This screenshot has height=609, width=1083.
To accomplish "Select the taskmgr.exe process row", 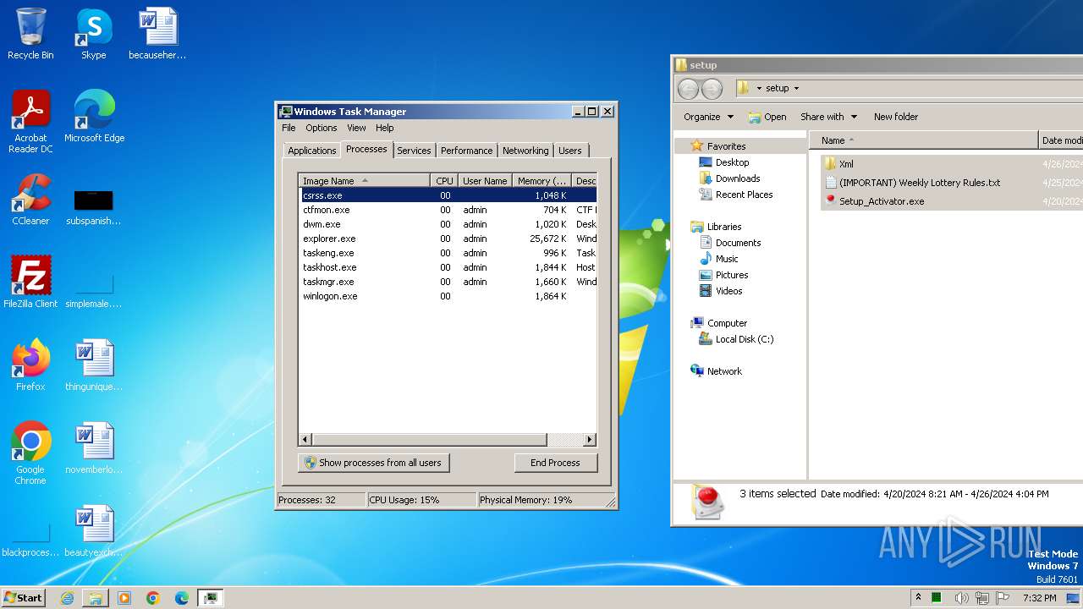I will (448, 282).
